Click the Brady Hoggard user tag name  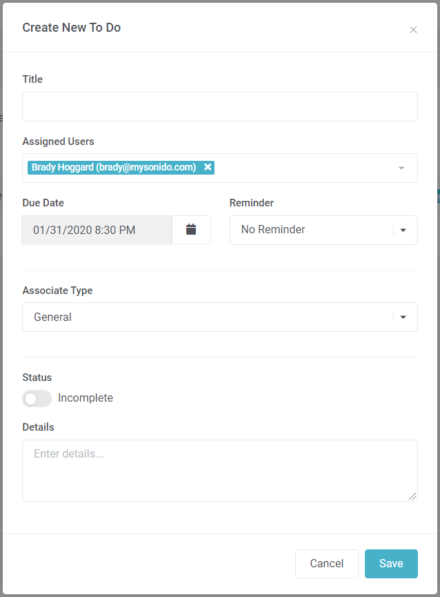click(x=114, y=167)
